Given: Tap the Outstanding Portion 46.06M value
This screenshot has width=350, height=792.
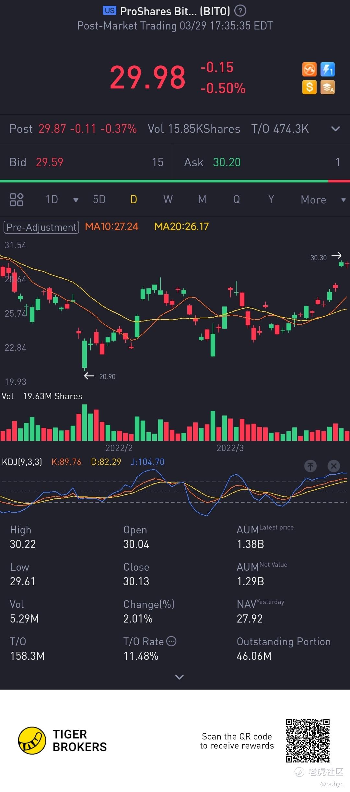Looking at the screenshot, I should [x=254, y=656].
